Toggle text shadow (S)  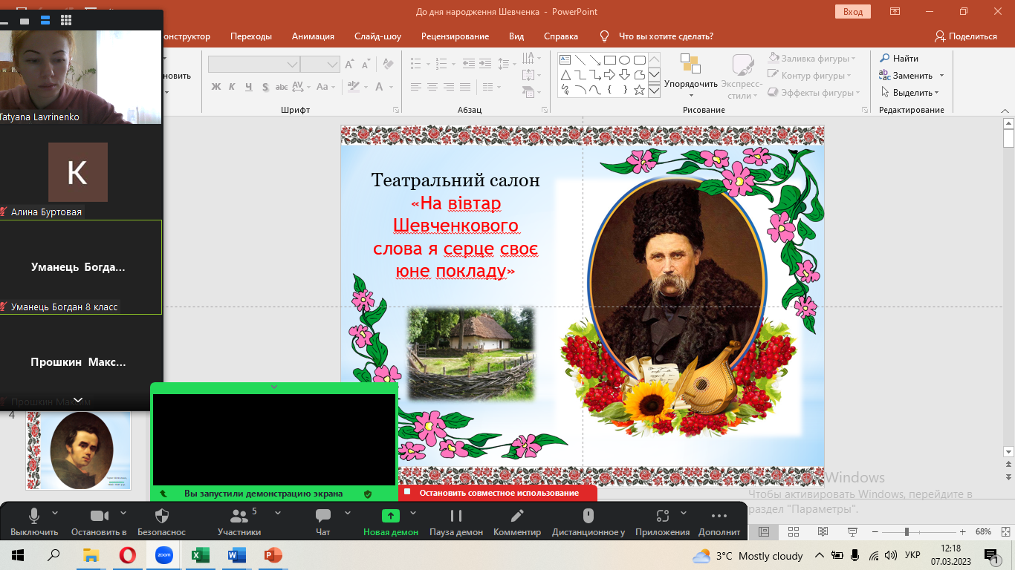click(267, 87)
